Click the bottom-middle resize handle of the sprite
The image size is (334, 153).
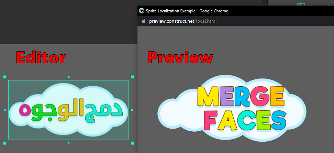coord(68,142)
